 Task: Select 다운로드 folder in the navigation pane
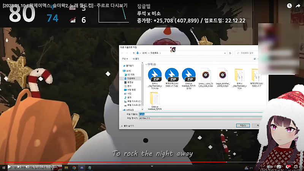click(x=130, y=78)
